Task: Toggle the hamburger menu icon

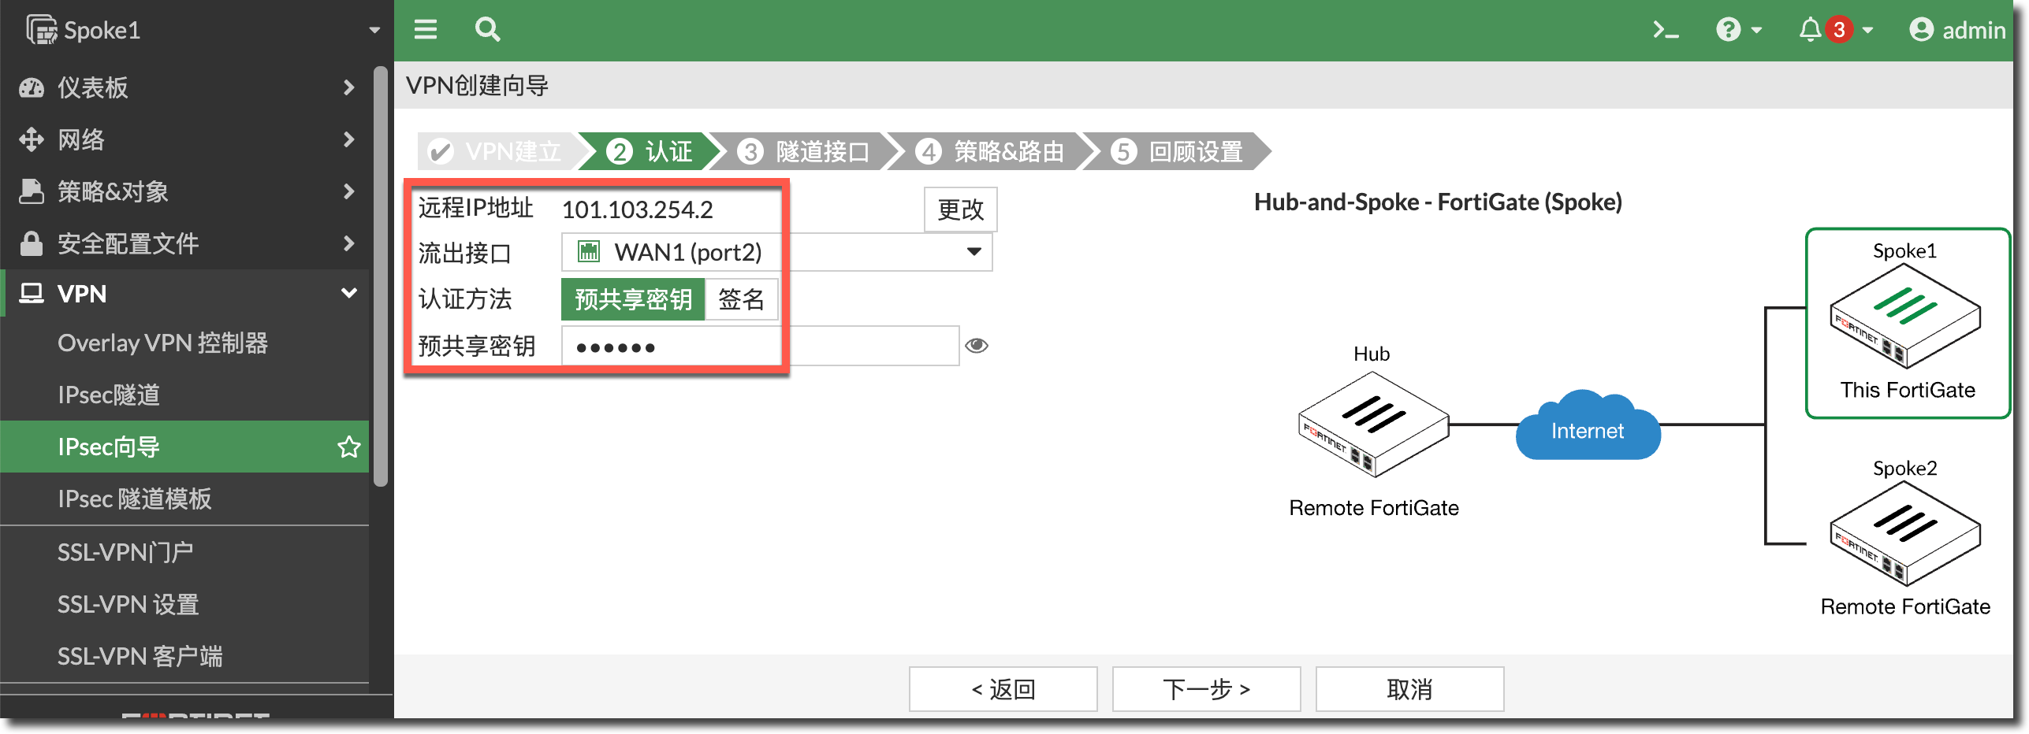Action: [426, 30]
